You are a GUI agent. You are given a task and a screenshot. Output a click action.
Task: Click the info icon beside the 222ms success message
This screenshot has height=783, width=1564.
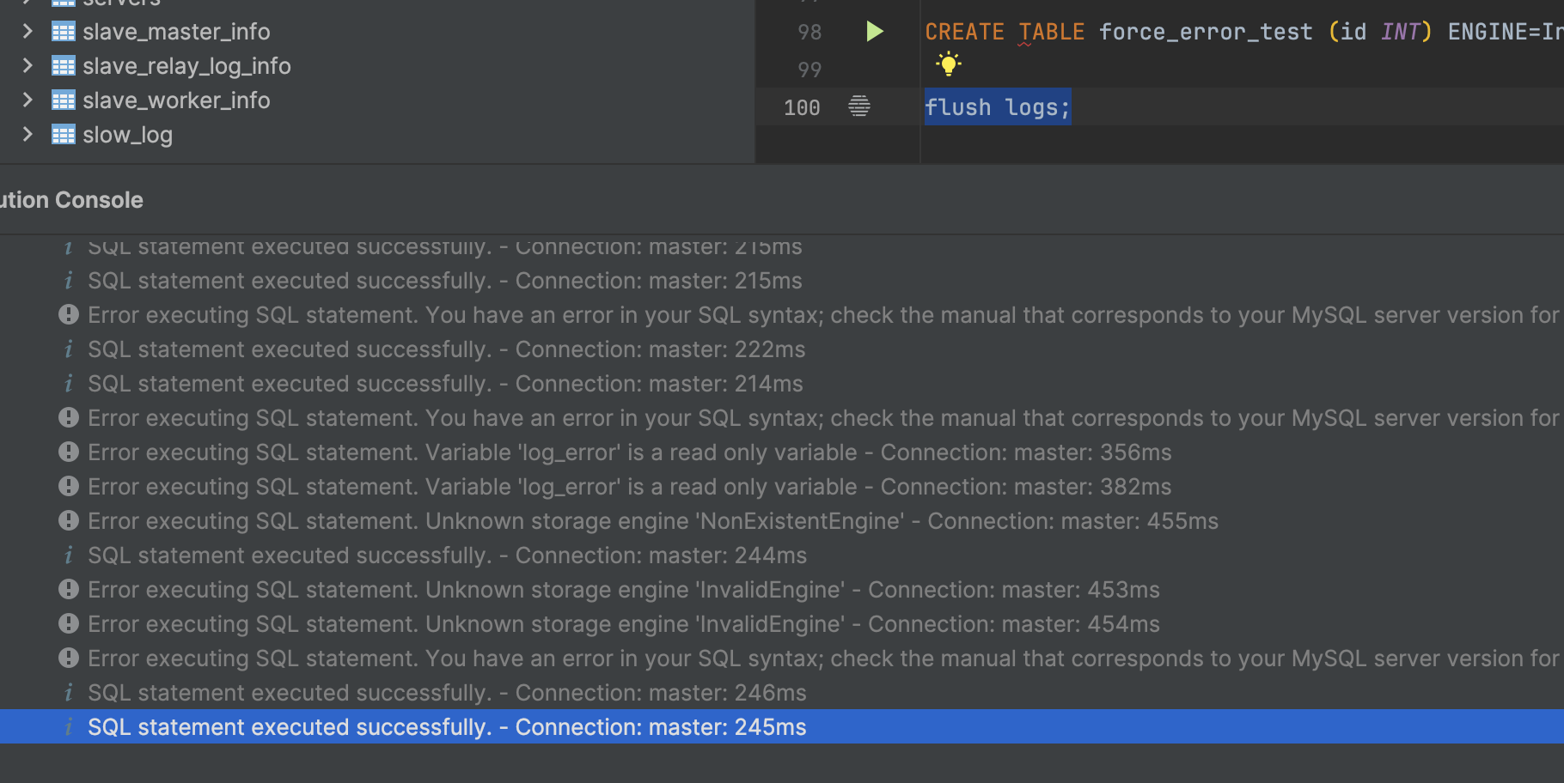[68, 349]
